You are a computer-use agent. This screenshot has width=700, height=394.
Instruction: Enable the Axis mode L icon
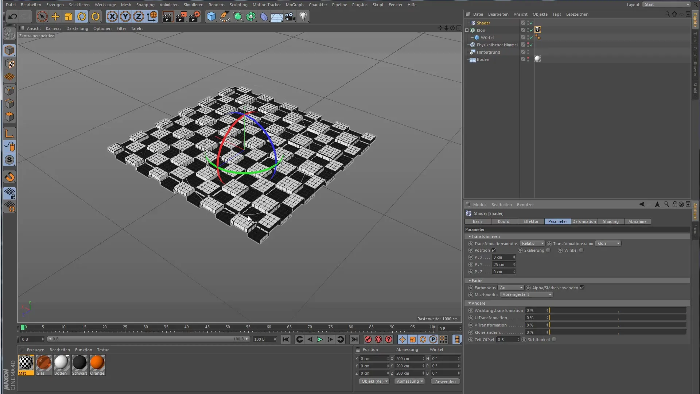10,134
